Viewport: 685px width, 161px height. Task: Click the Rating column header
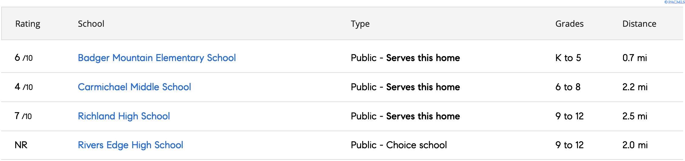[x=28, y=24]
